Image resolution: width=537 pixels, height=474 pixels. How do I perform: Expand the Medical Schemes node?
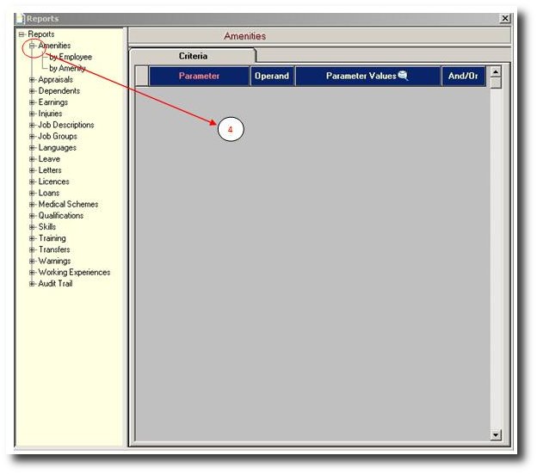32,205
